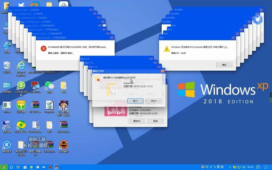The image size is (272, 170).
Task: Select the UltraUXT desktop icon
Action: (x=35, y=87)
